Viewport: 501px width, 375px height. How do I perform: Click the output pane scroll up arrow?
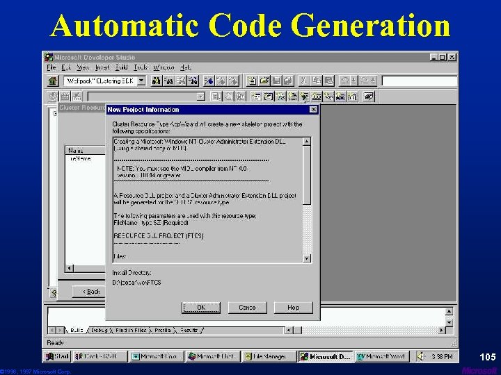point(449,312)
